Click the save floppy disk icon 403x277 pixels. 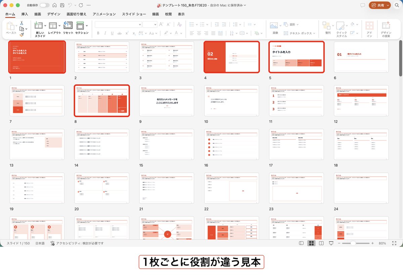tap(62, 5)
